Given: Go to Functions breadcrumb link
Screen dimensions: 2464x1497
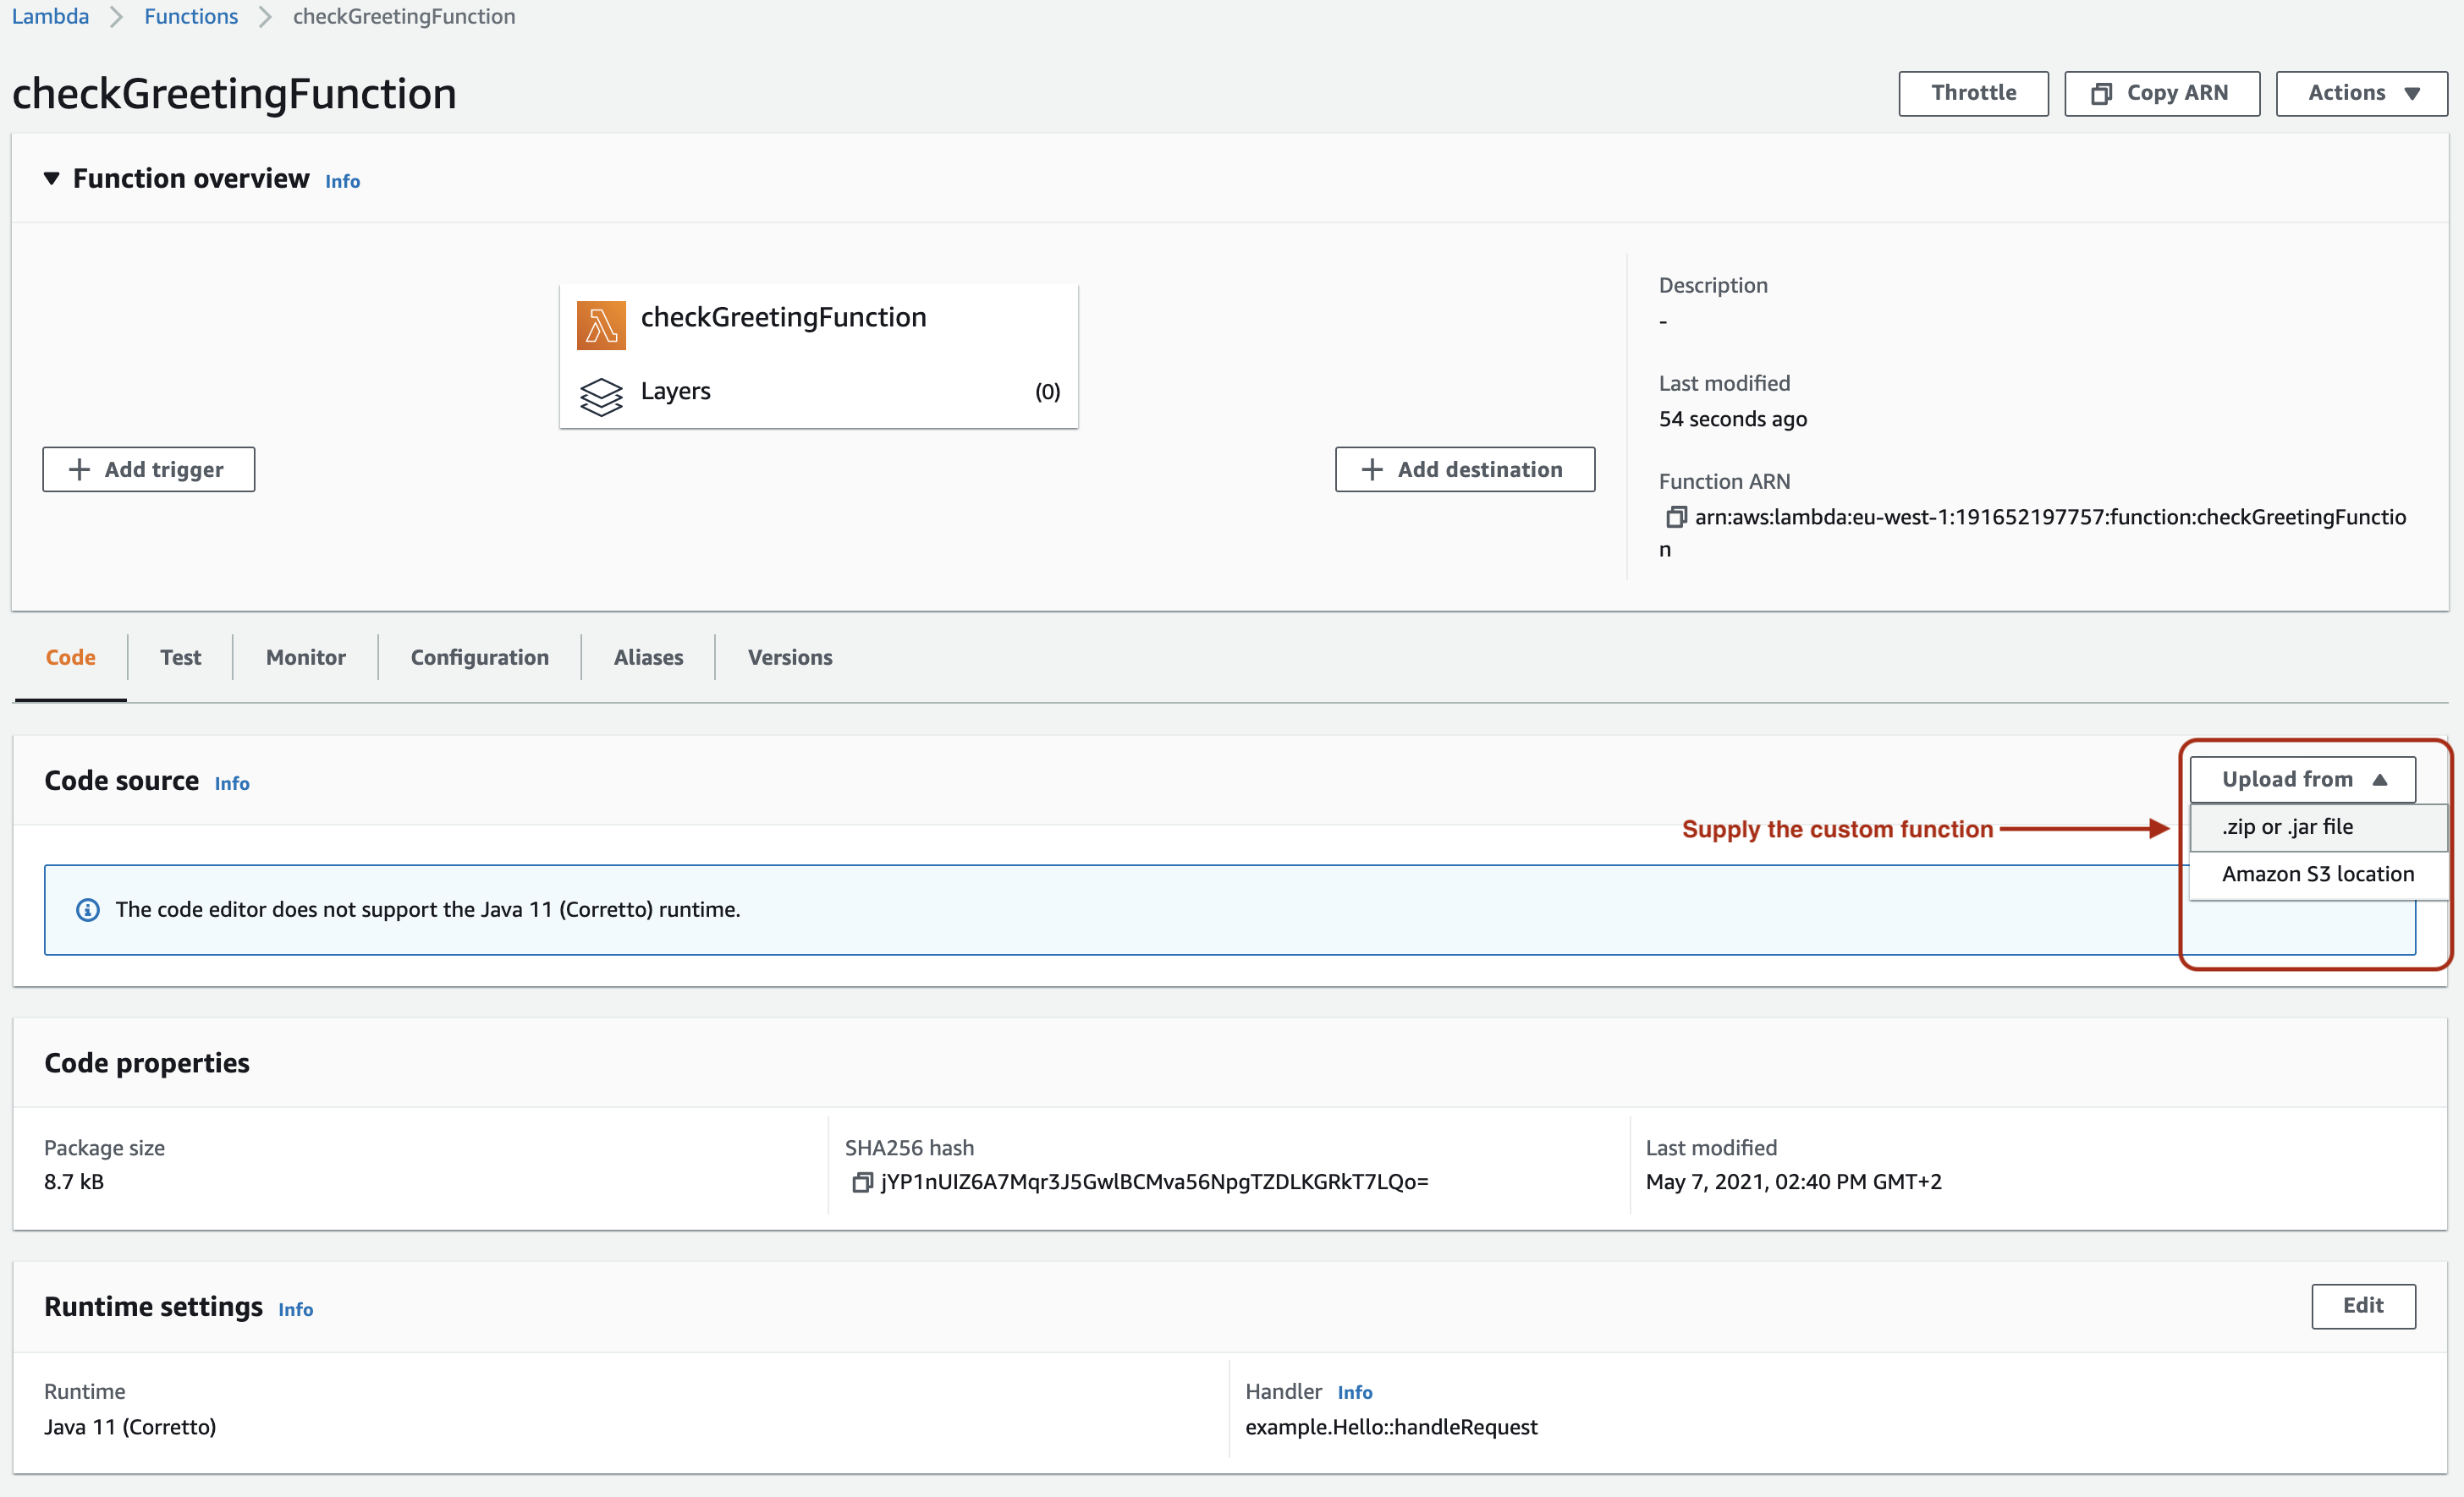Looking at the screenshot, I should point(191,16).
